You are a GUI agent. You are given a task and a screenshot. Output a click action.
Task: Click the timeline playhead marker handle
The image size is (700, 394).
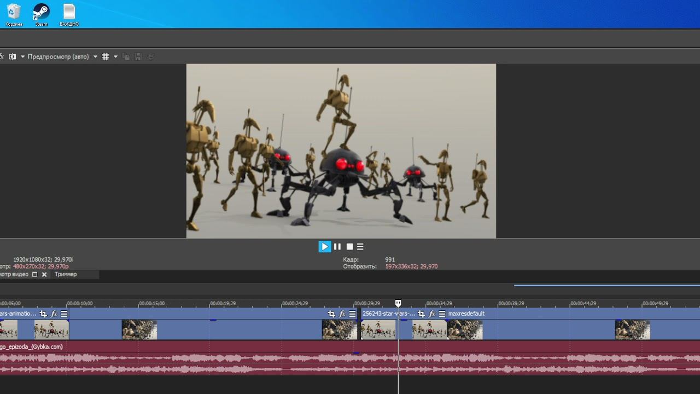click(x=398, y=303)
